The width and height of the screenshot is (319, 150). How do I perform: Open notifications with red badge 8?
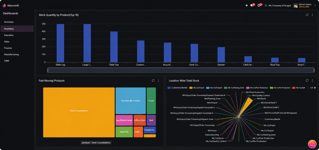pyautogui.click(x=252, y=5)
